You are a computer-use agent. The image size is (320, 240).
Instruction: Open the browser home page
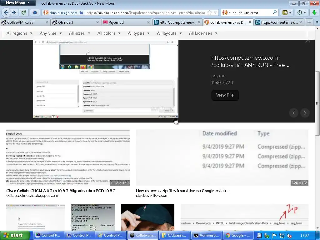tap(35, 12)
